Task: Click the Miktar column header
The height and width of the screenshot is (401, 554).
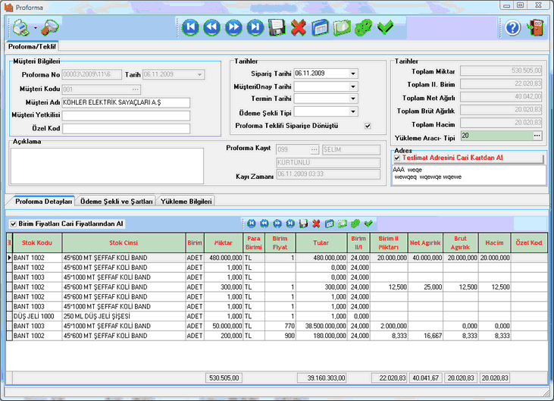Action: click(224, 243)
